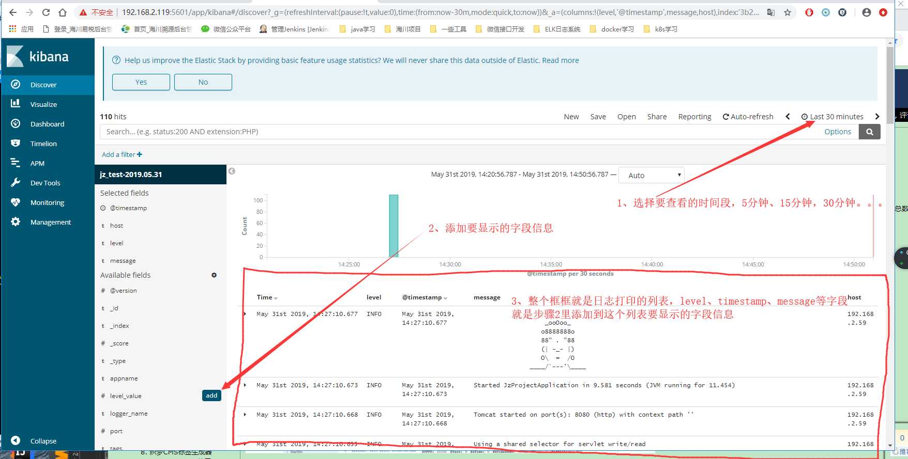Open the Auto interval dropdown
The image size is (908, 459).
click(652, 175)
